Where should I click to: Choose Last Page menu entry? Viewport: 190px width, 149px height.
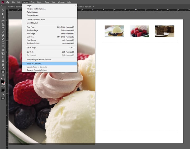click(x=49, y=37)
